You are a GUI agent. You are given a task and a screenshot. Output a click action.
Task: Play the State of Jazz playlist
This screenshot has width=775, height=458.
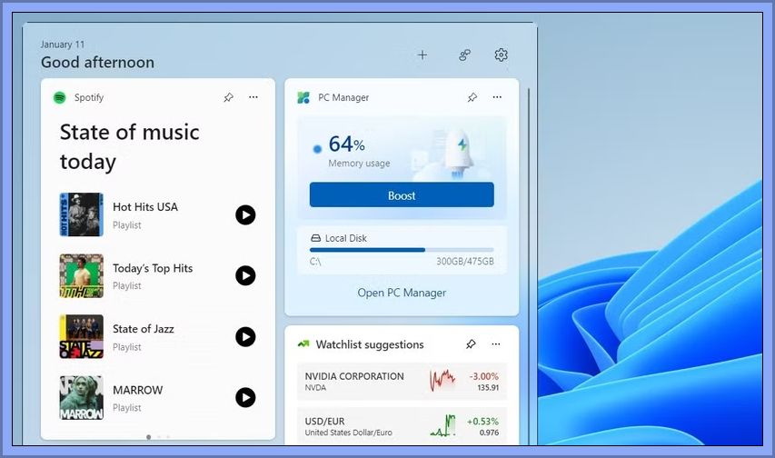(245, 337)
